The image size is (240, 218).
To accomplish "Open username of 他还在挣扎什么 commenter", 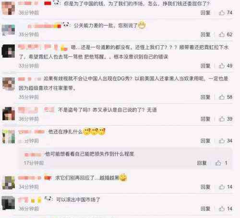I will click(31, 132).
